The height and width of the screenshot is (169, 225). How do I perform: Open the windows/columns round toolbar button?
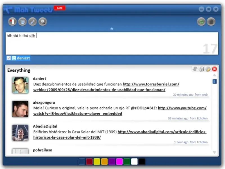[x=22, y=22]
